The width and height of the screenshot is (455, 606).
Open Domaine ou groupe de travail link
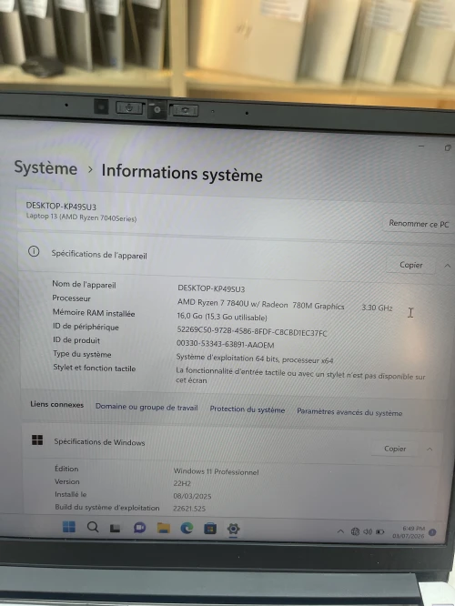[x=147, y=408]
